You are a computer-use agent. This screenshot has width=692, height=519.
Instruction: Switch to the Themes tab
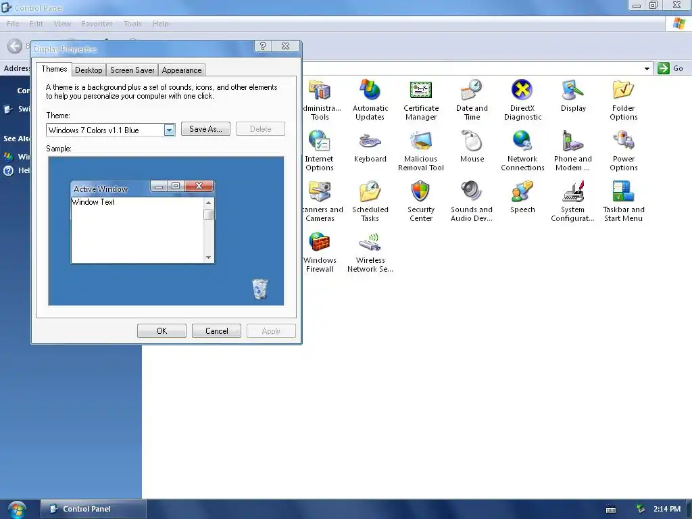[x=54, y=70]
